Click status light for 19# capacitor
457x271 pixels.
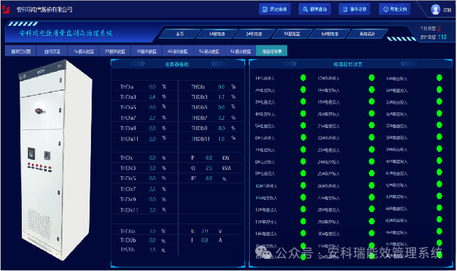click(371, 102)
